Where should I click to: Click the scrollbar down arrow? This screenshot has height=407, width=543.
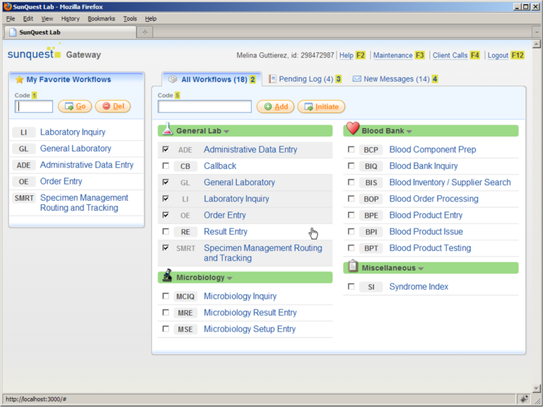coord(536,388)
